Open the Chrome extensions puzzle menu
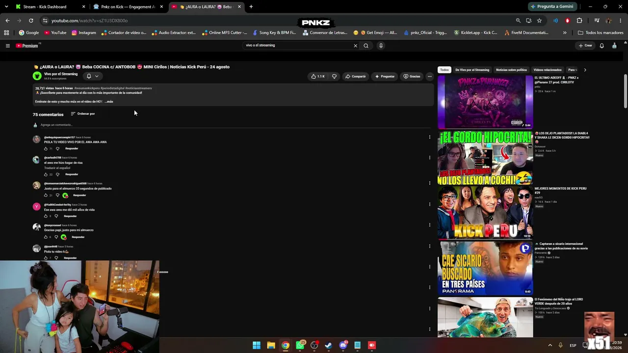Screen dimensions: 628x353 pos(579,21)
